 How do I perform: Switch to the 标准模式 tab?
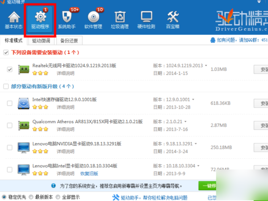13,41
